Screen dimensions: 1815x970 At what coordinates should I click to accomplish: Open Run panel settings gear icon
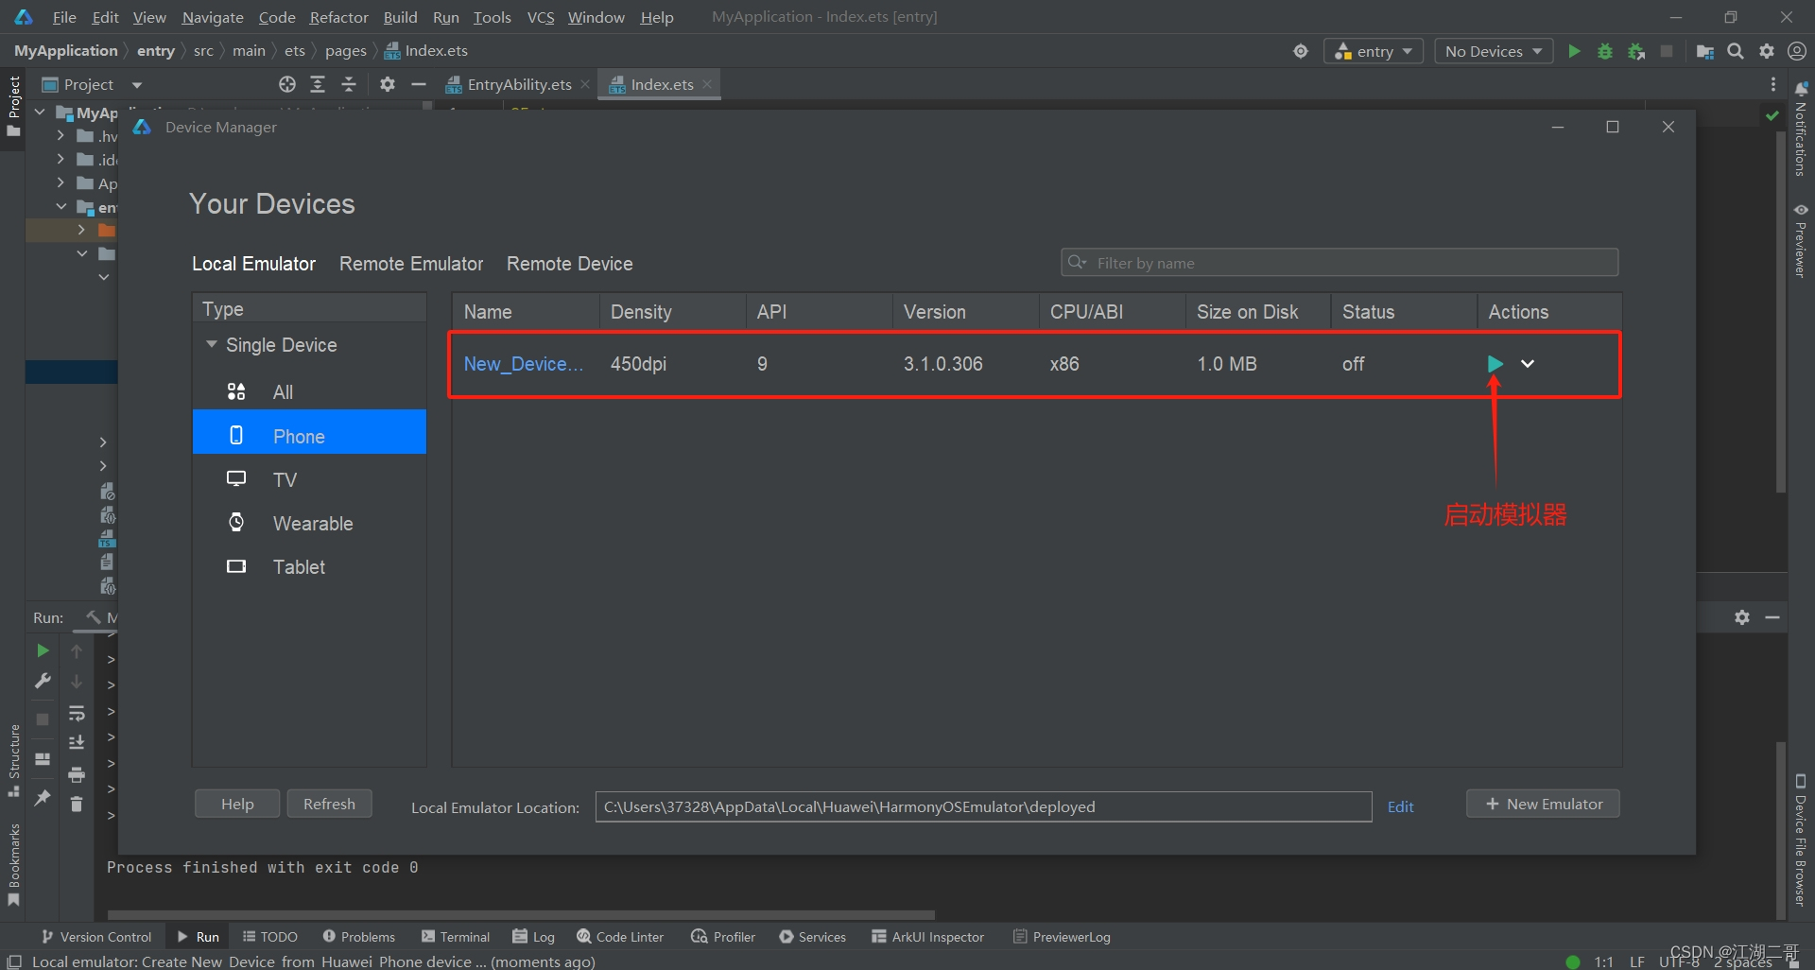(1742, 616)
